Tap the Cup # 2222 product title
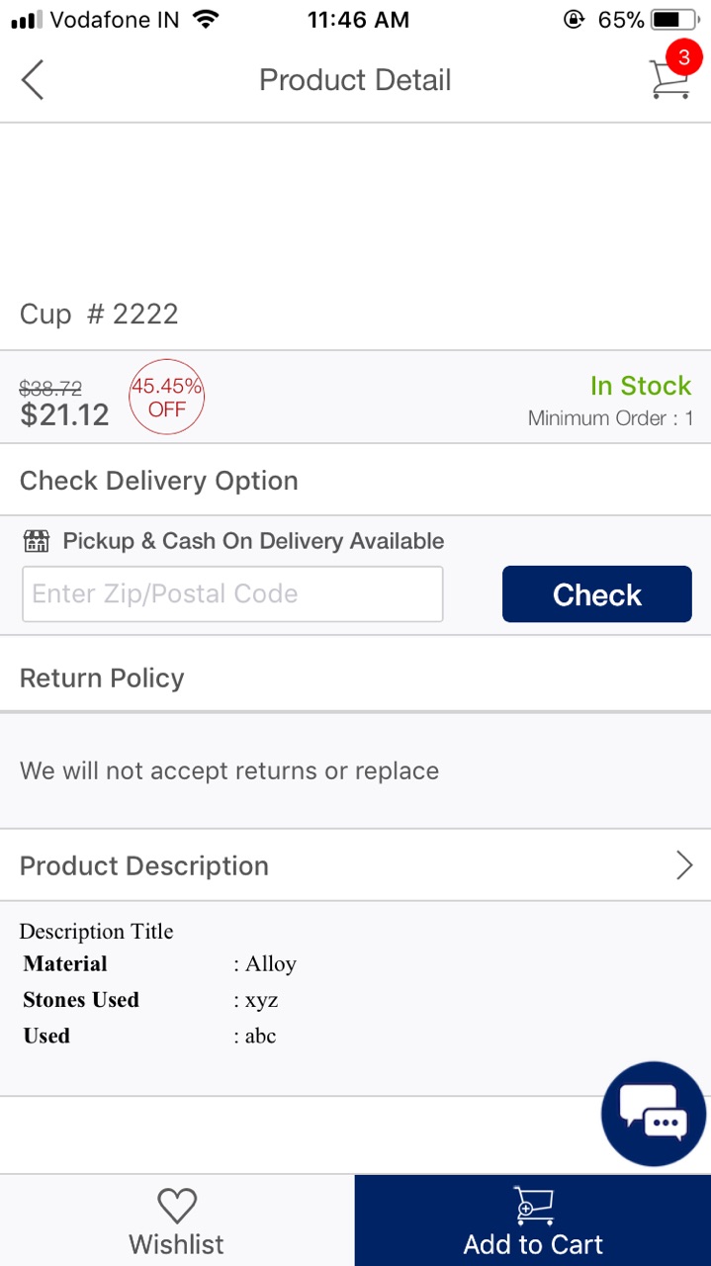 99,315
